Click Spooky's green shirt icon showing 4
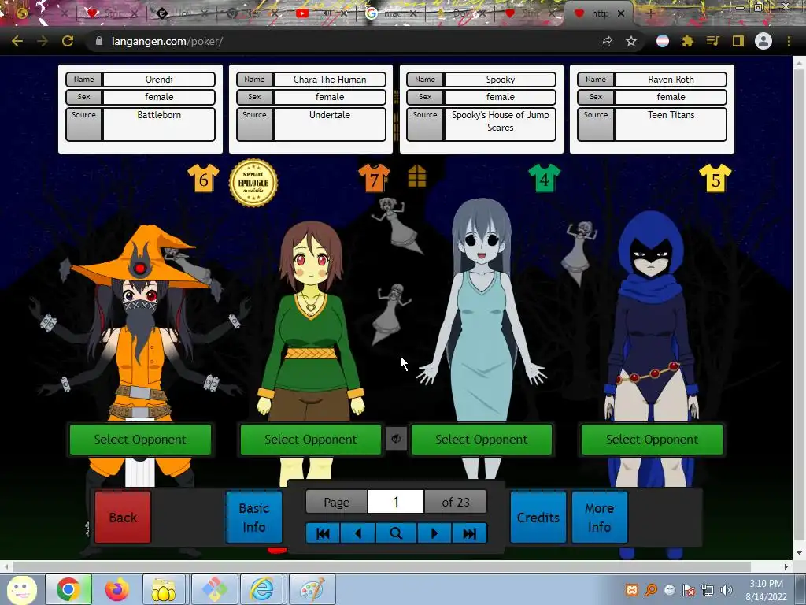 (x=545, y=178)
